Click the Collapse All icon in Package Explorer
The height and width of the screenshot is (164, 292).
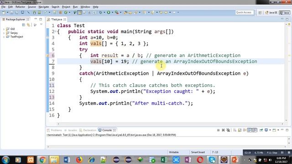coord(23,25)
